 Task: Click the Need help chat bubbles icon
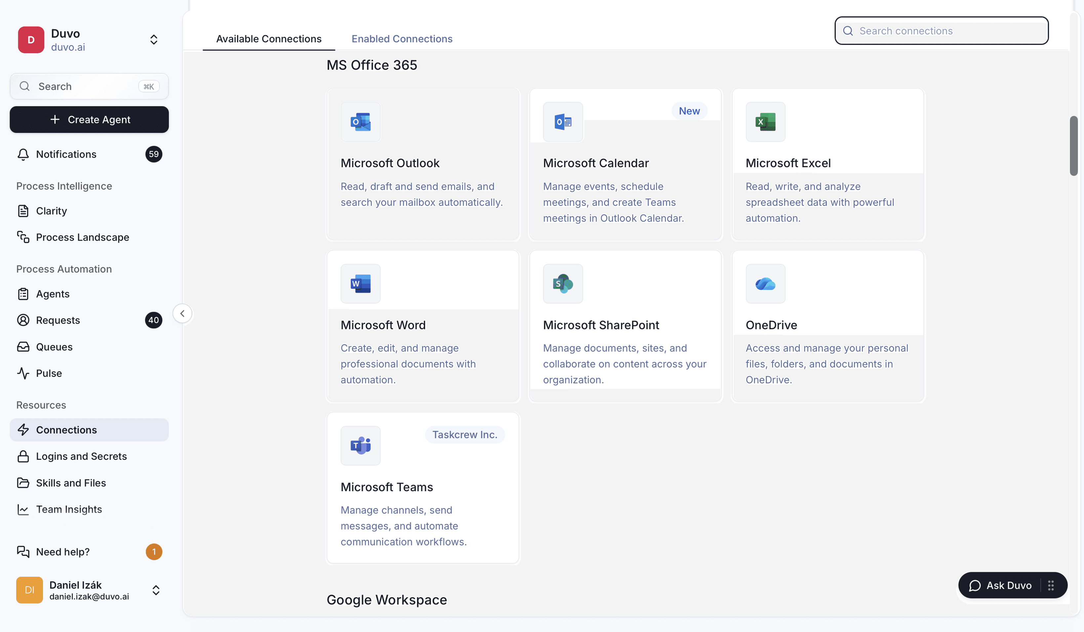click(x=23, y=552)
